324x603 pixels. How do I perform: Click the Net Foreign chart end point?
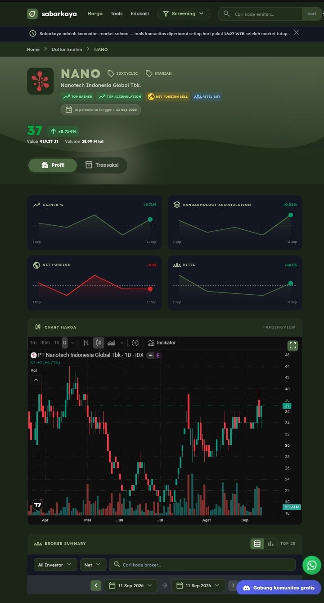tap(150, 289)
